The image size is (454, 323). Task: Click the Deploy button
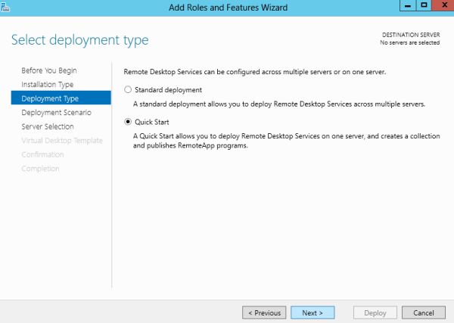375,312
